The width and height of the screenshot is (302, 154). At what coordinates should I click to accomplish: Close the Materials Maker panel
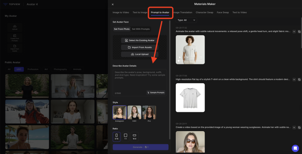[113, 4]
